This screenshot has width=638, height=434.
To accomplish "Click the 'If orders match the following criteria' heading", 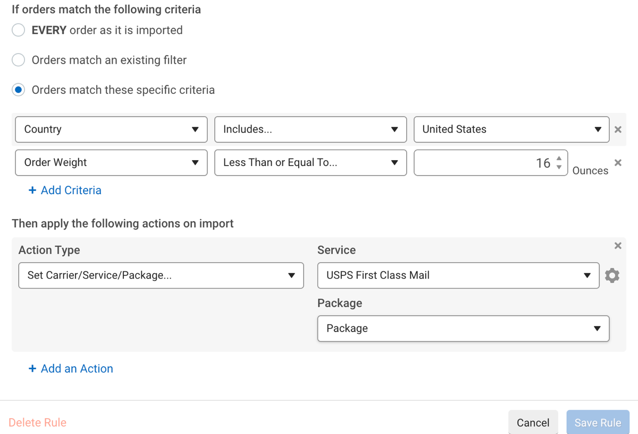I will pos(106,10).
